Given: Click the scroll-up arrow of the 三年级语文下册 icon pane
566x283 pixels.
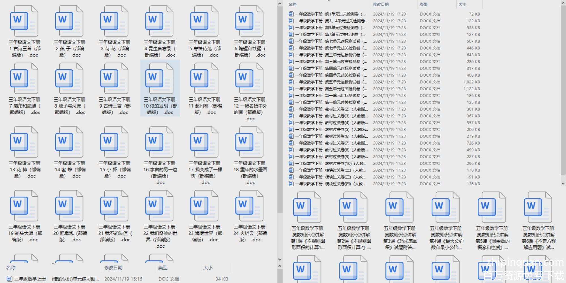Looking at the screenshot, I should [x=280, y=3].
